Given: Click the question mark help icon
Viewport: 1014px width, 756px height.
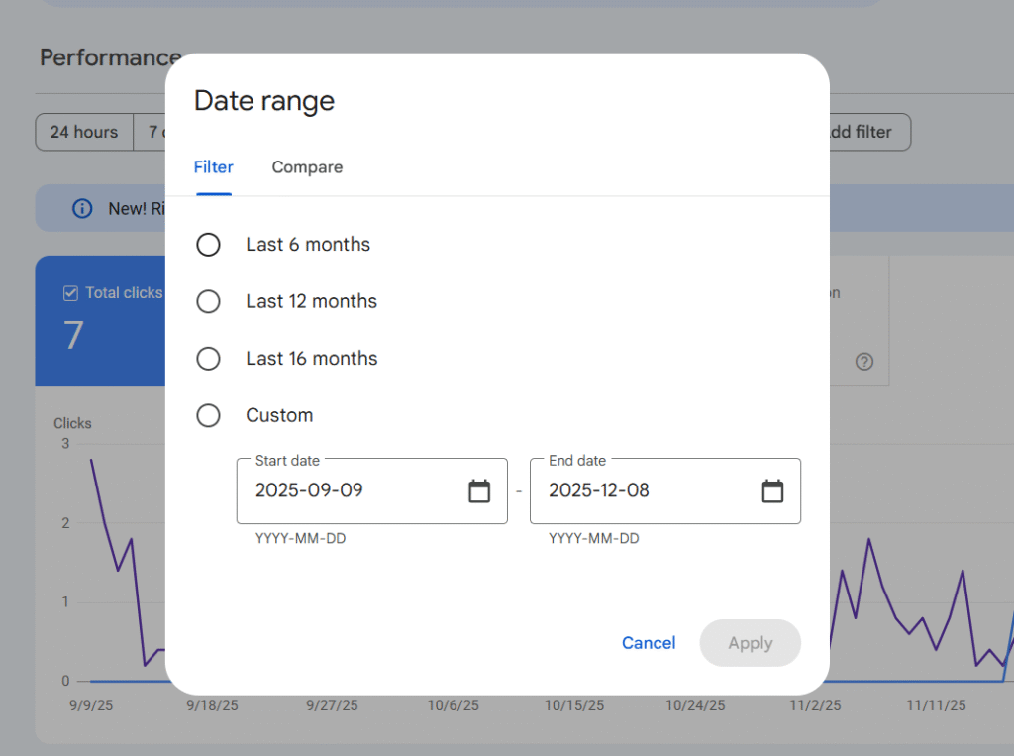Looking at the screenshot, I should click(x=864, y=362).
